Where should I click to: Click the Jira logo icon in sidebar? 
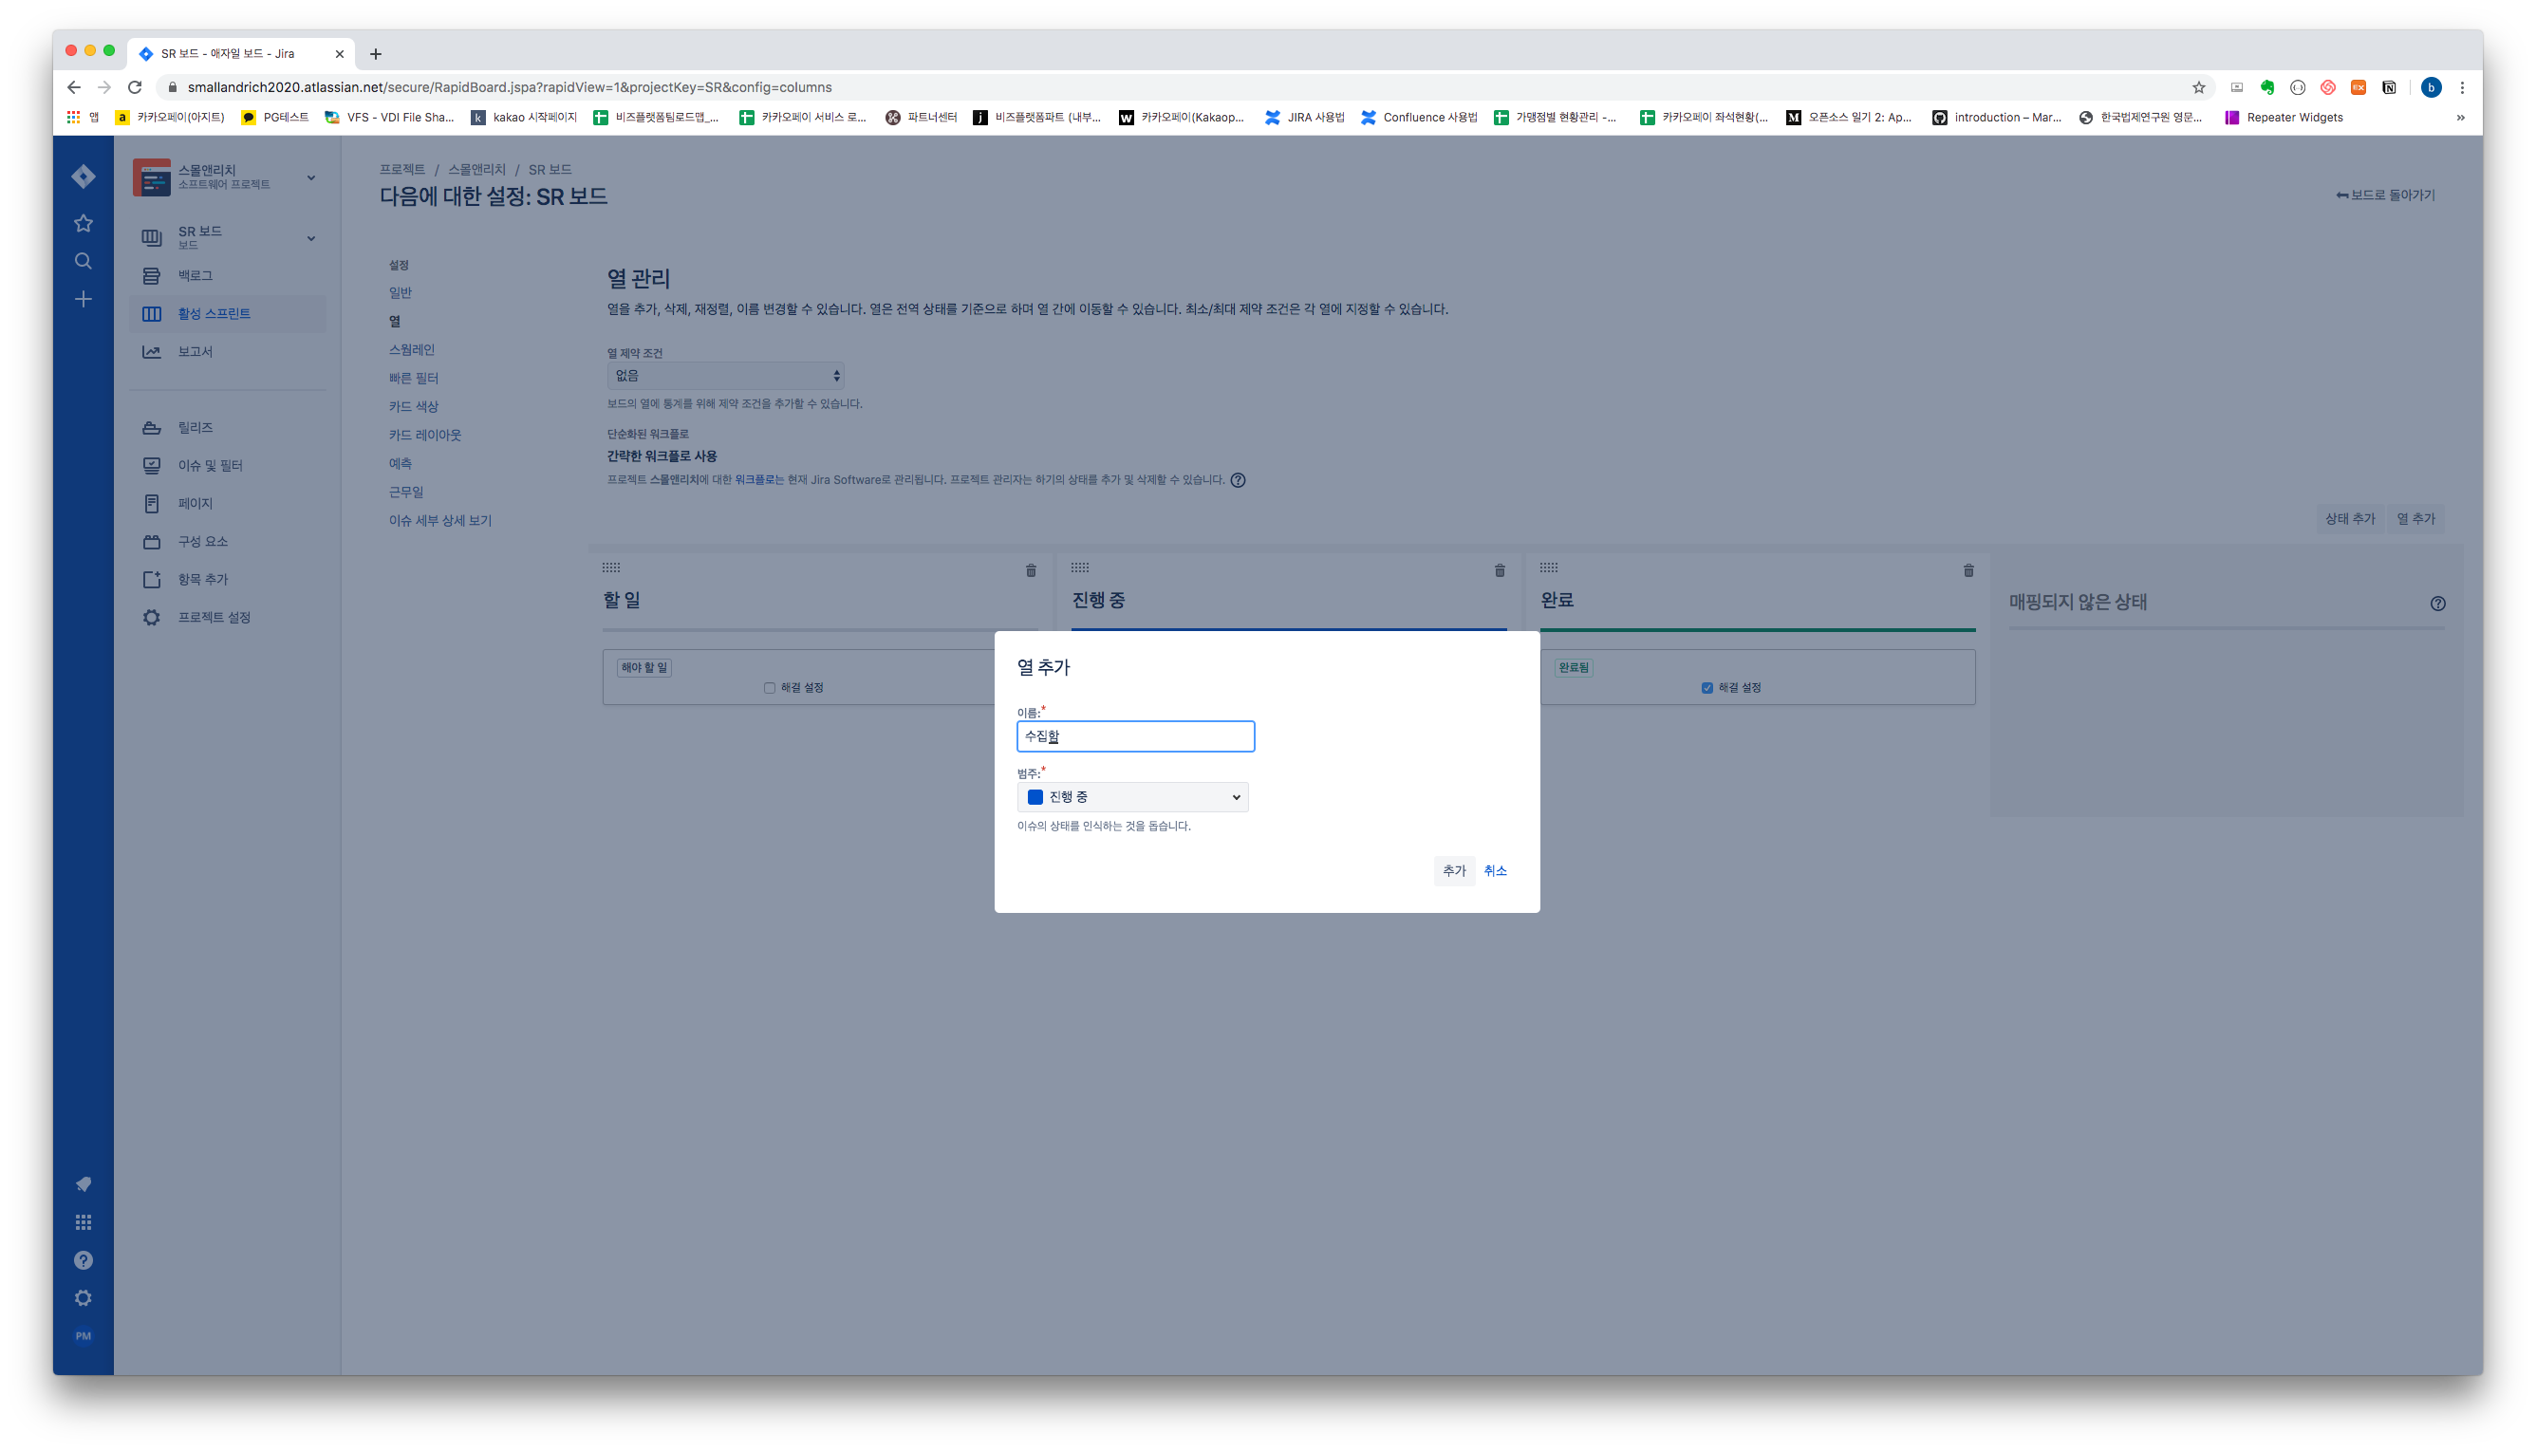point(84,177)
